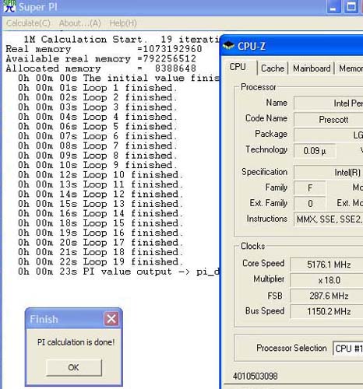Click the Instructions MMX, SSE field
The width and height of the screenshot is (363, 389).
(329, 219)
